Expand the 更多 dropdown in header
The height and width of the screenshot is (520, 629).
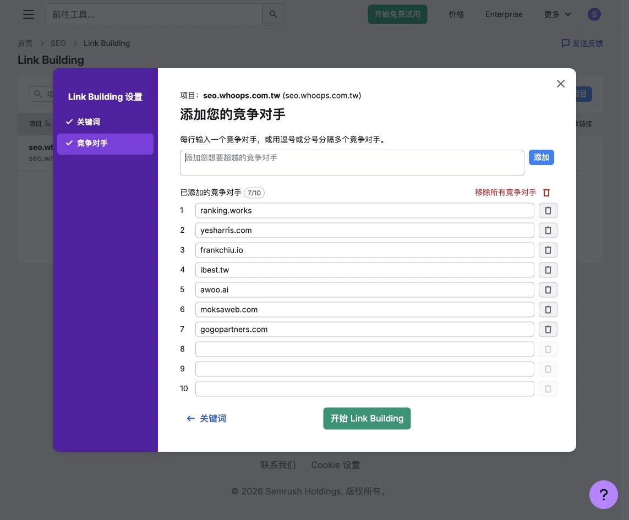tap(557, 14)
